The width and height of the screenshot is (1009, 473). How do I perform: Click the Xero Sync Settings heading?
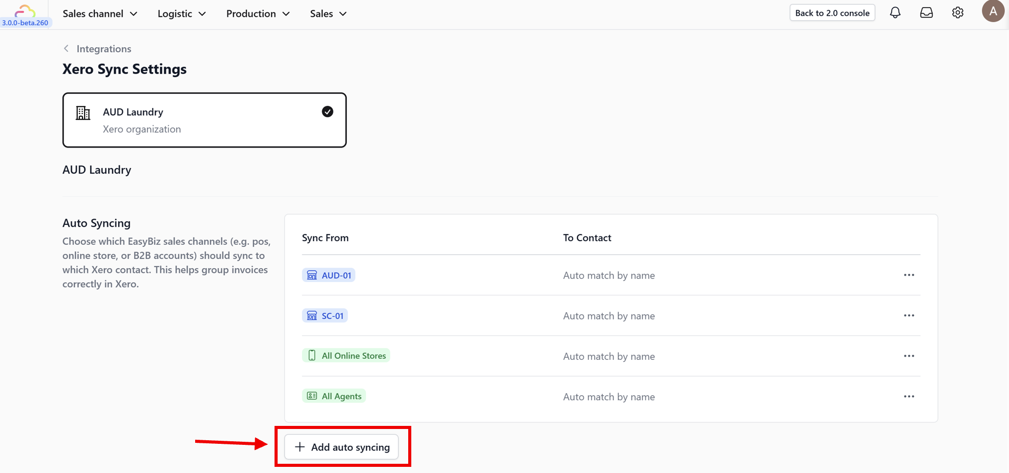124,69
